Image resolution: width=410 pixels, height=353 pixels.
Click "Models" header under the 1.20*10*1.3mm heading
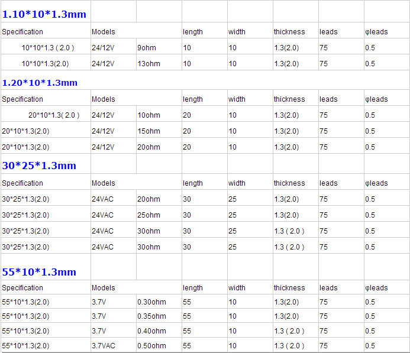click(104, 99)
